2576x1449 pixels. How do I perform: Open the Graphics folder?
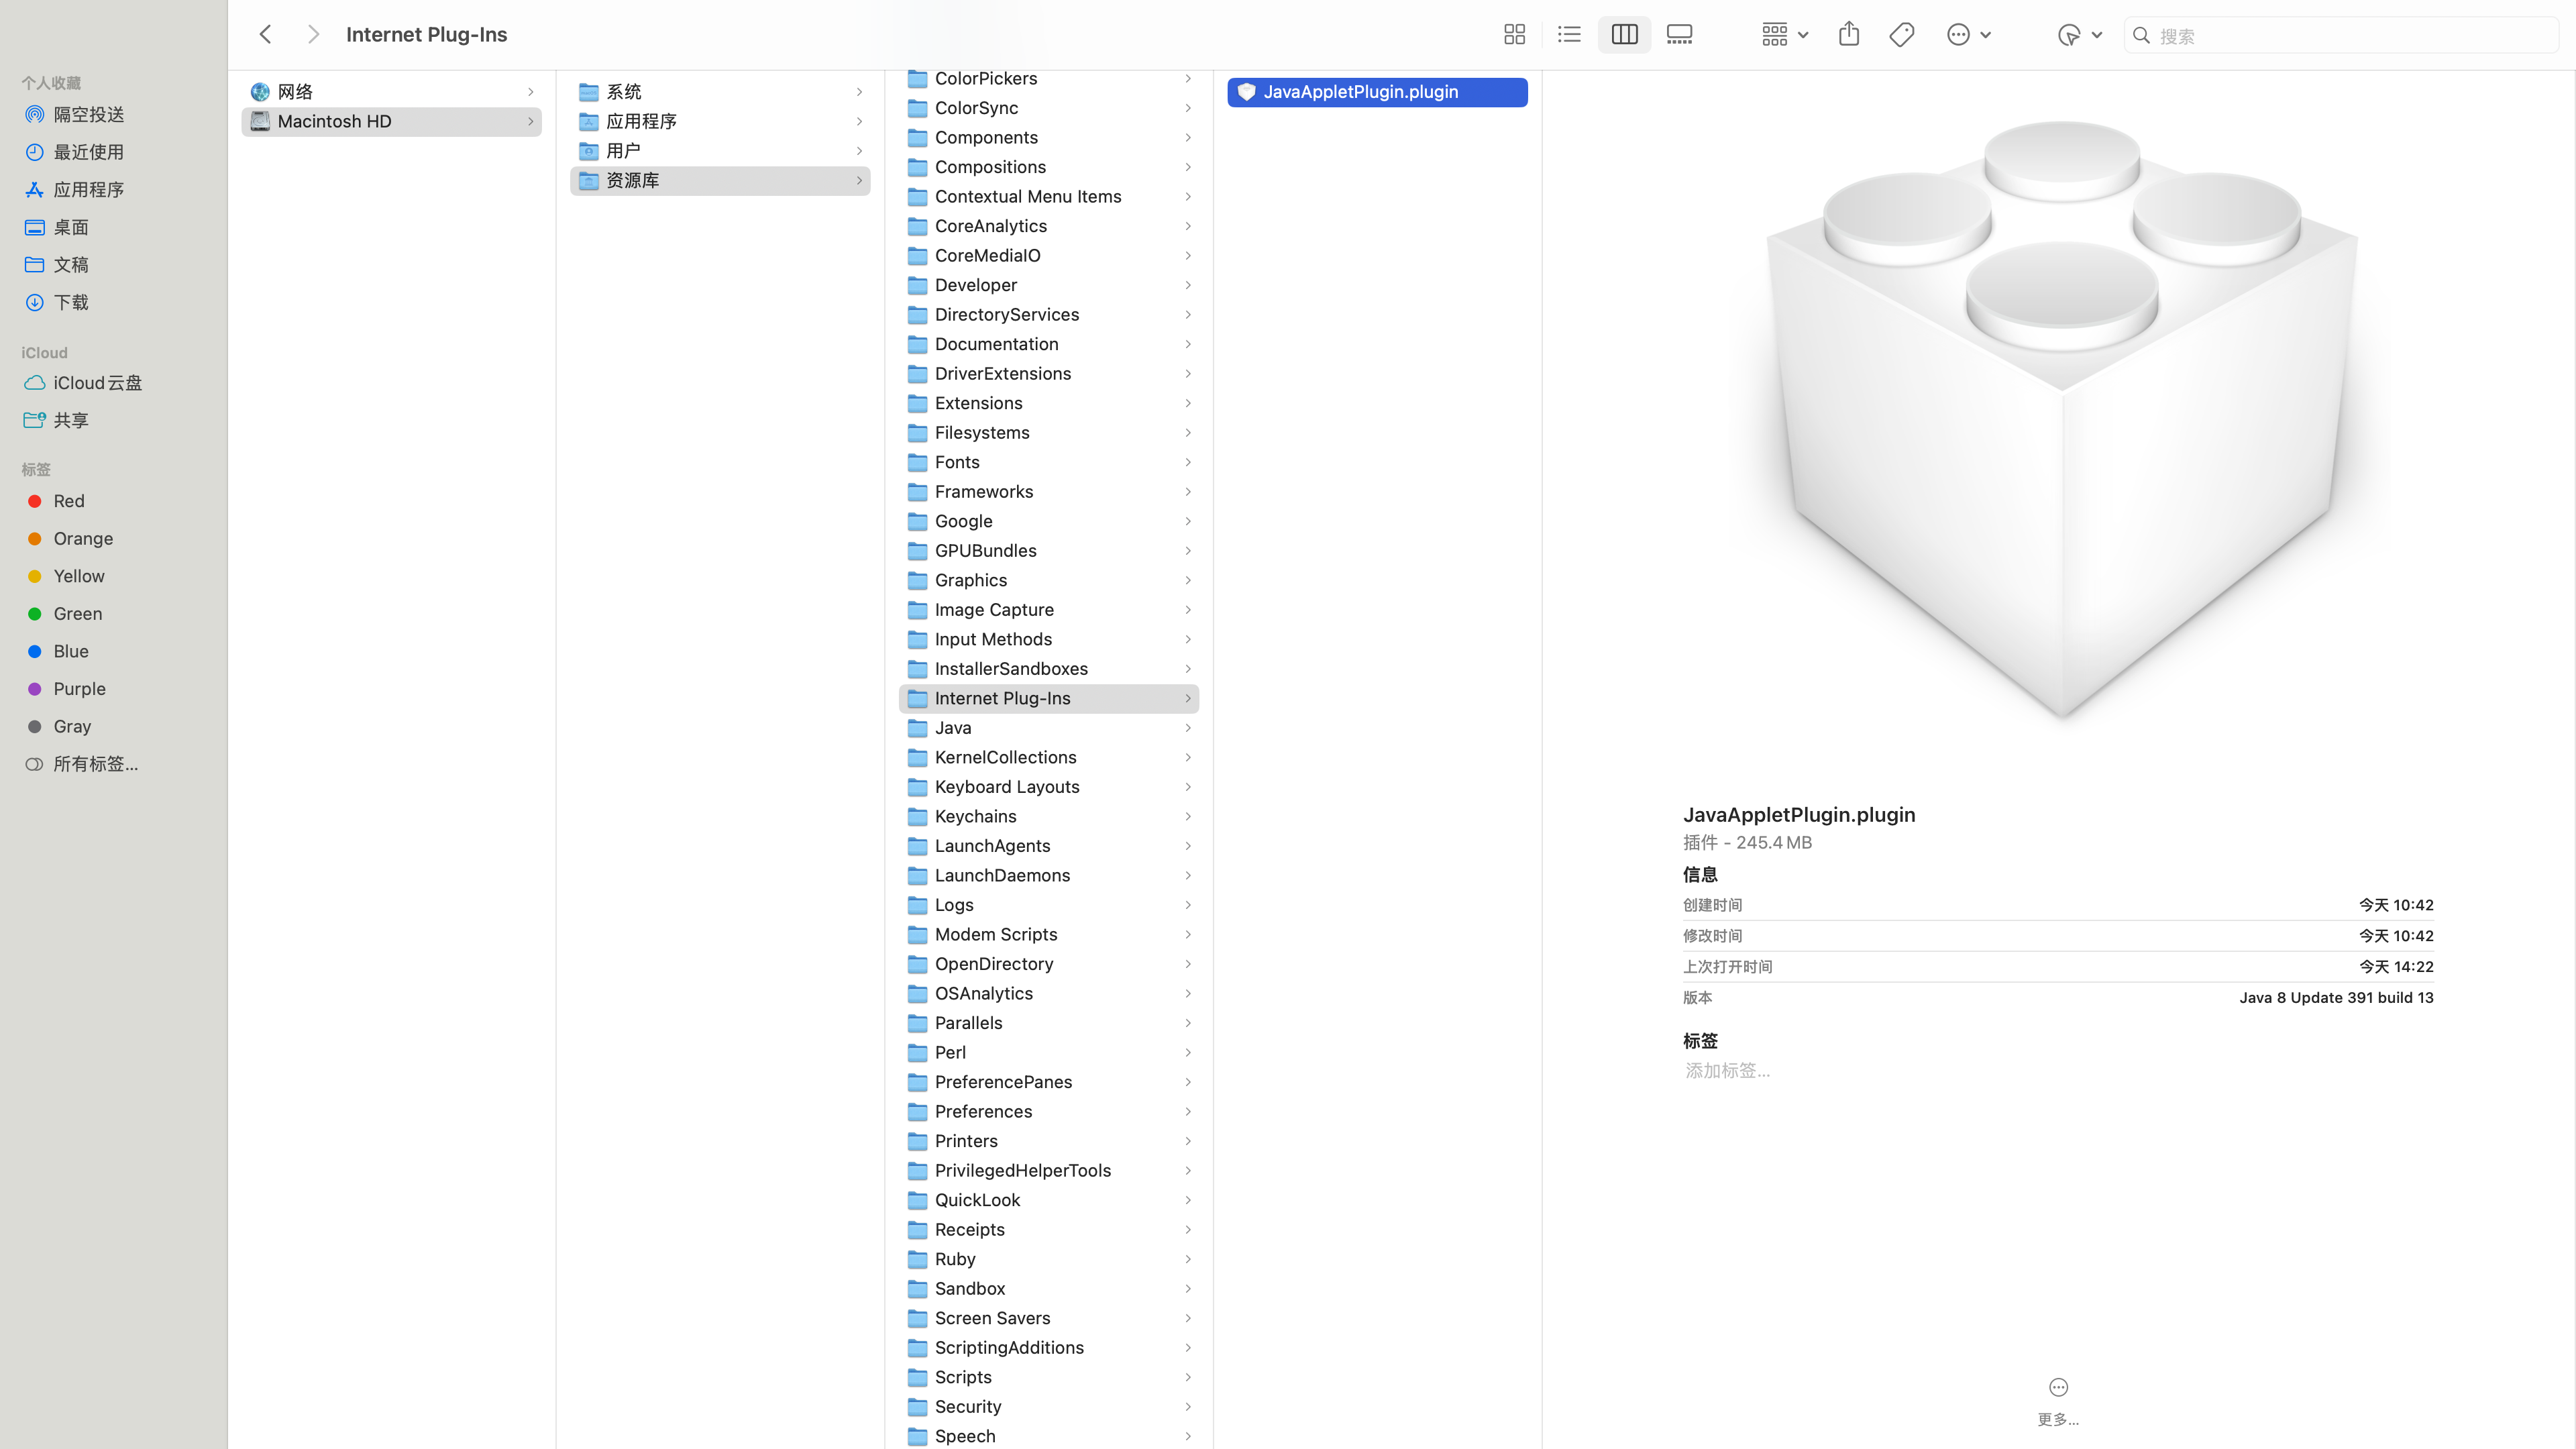[1049, 581]
